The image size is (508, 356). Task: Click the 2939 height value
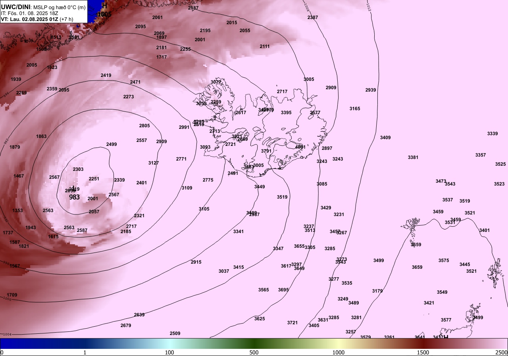click(371, 90)
